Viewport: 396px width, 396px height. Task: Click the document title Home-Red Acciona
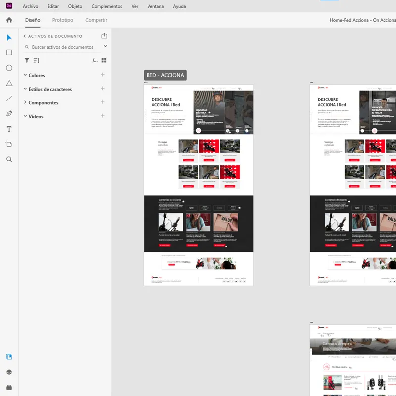pyautogui.click(x=363, y=20)
